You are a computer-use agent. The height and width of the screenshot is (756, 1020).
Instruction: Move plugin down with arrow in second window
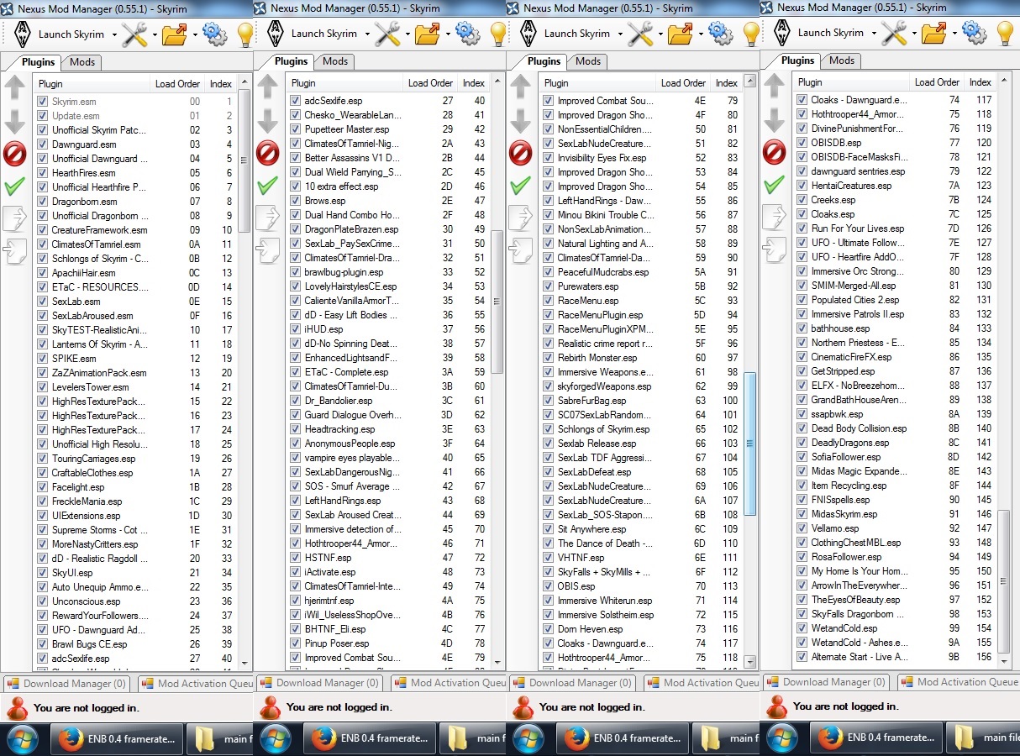tap(268, 121)
